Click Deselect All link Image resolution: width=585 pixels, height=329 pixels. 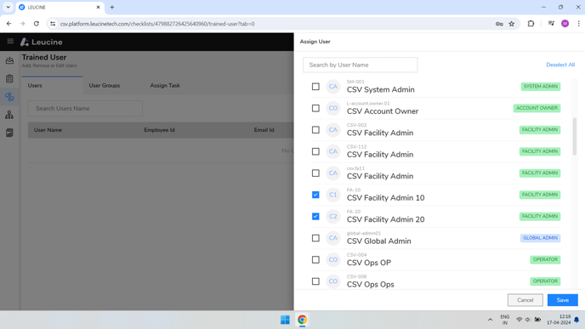(560, 65)
